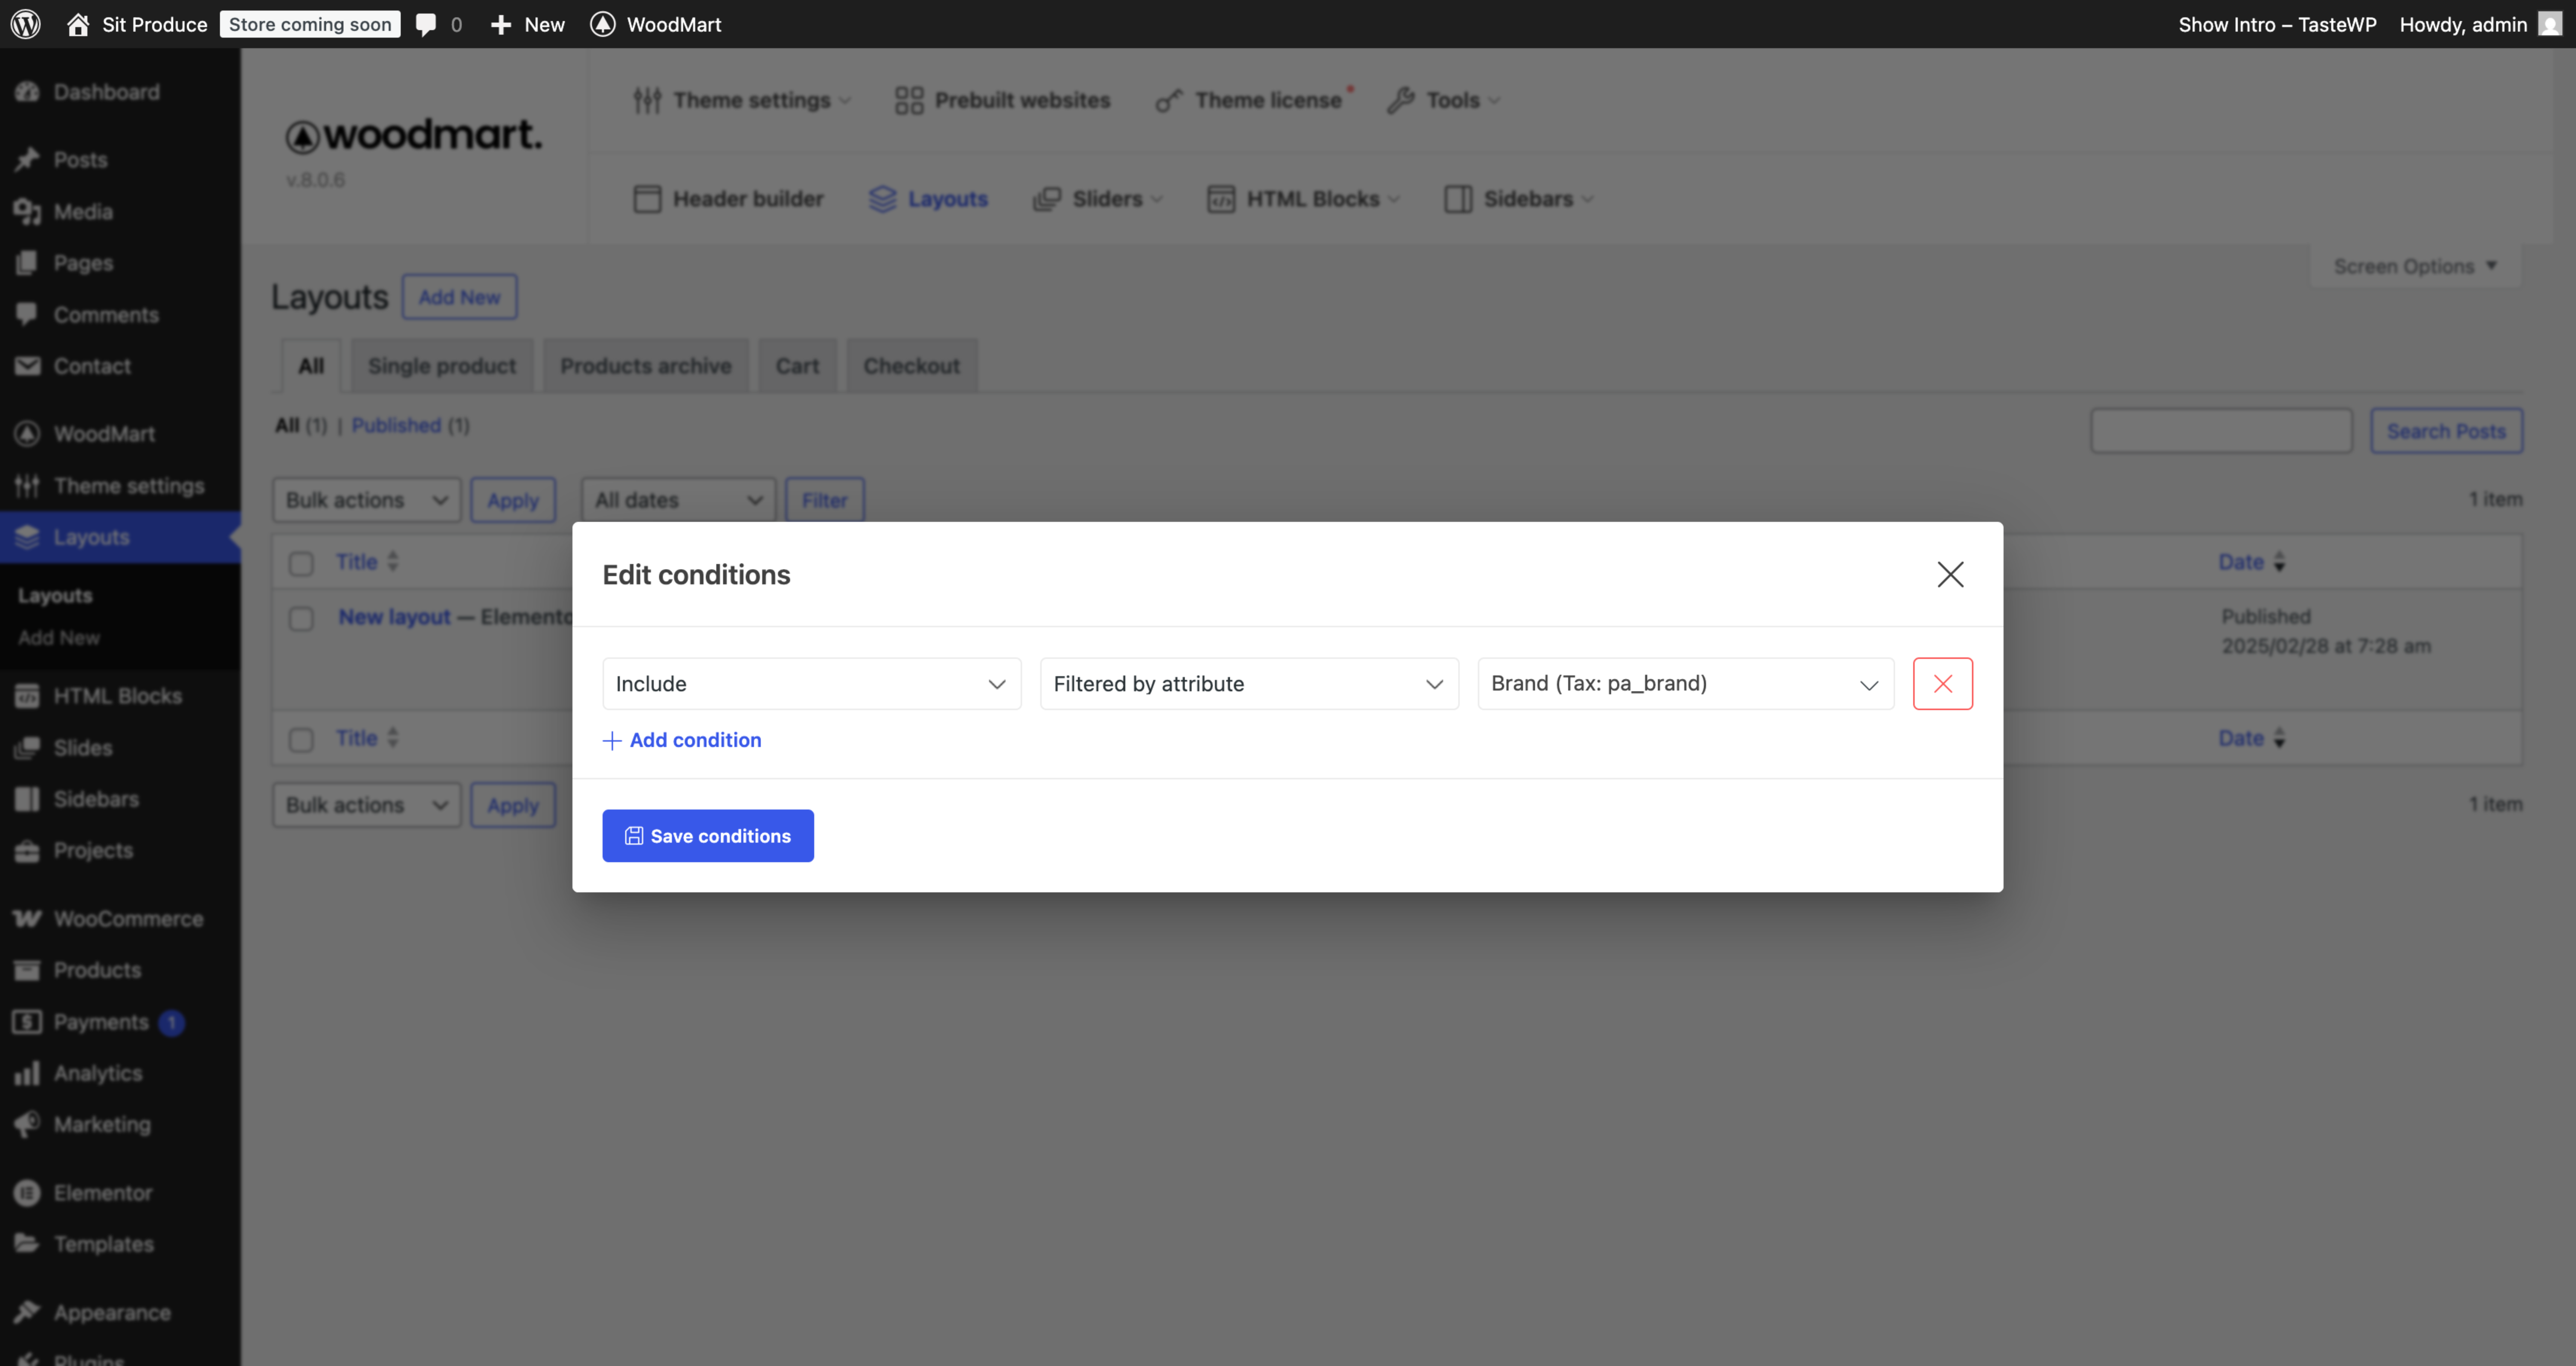This screenshot has height=1366, width=2576.
Task: Open Dashboard in the sidebar
Action: tap(120, 92)
